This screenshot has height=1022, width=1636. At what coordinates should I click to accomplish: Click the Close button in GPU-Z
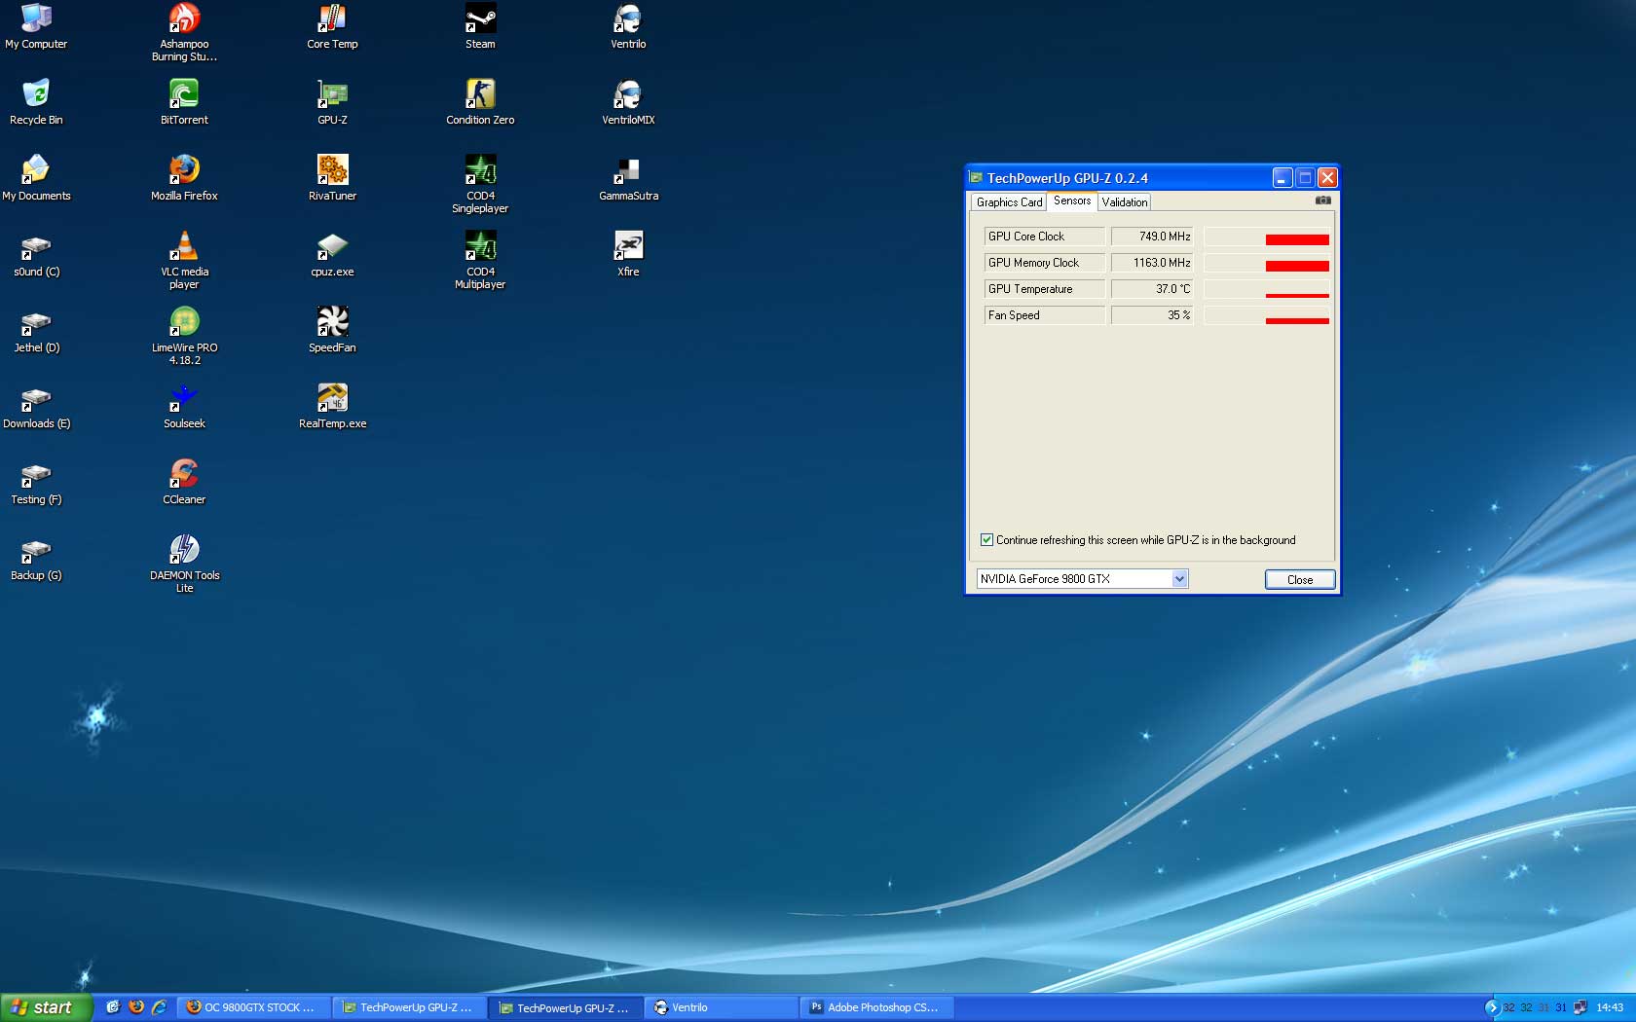(1300, 580)
